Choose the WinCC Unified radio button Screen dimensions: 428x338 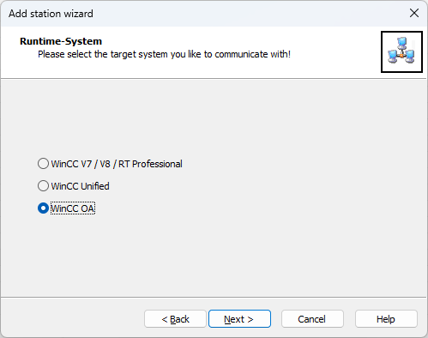[43, 186]
